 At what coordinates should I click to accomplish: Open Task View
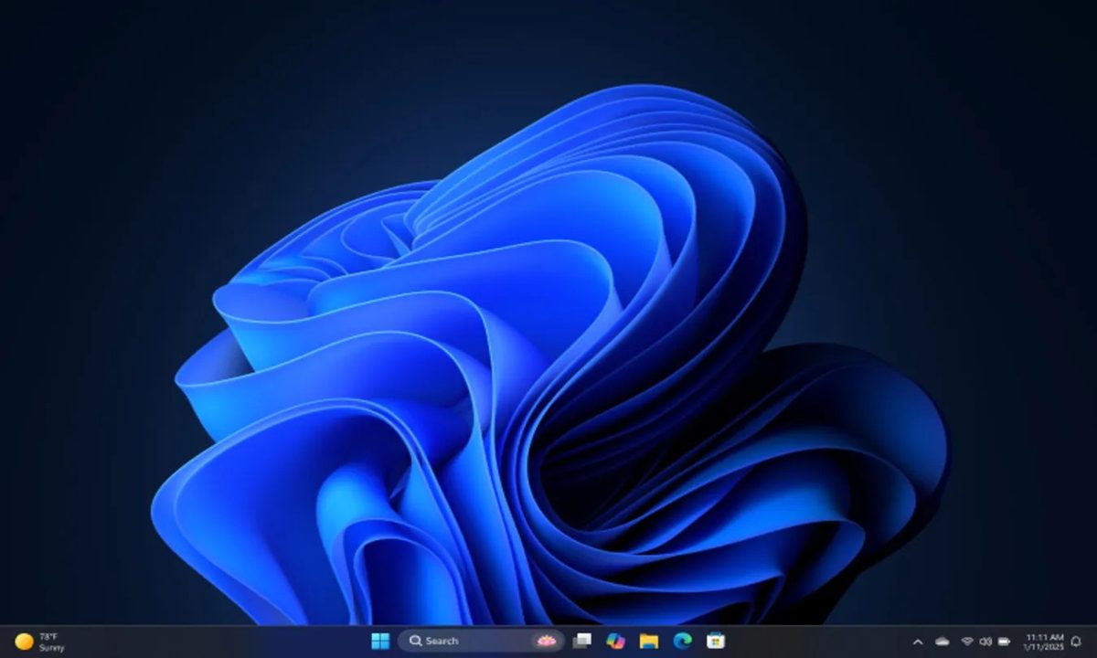(x=580, y=641)
